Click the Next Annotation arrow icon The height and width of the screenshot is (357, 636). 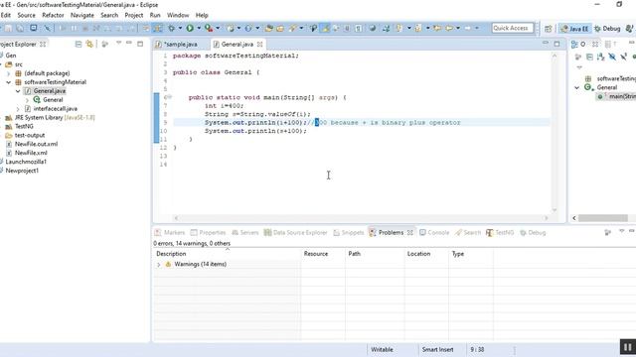[x=398, y=28]
